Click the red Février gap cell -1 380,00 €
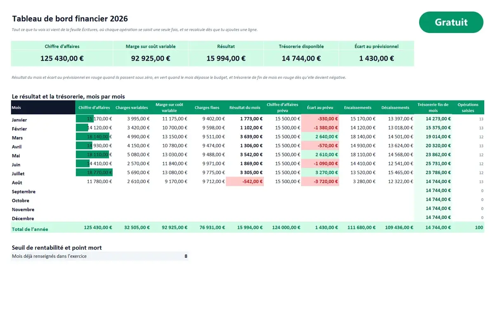Screen dimensions: 495x330 click(320, 127)
